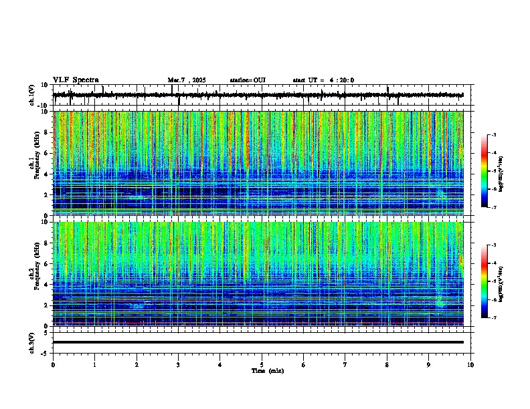Click time axis tick label '10'
The height and width of the screenshot is (409, 530).
(x=470, y=365)
